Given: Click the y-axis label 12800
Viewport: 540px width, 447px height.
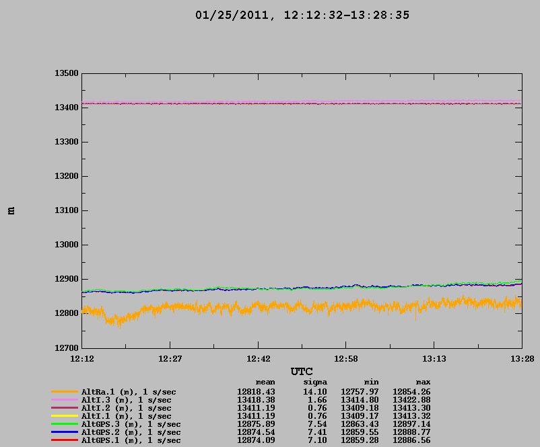Looking at the screenshot, I should (67, 313).
